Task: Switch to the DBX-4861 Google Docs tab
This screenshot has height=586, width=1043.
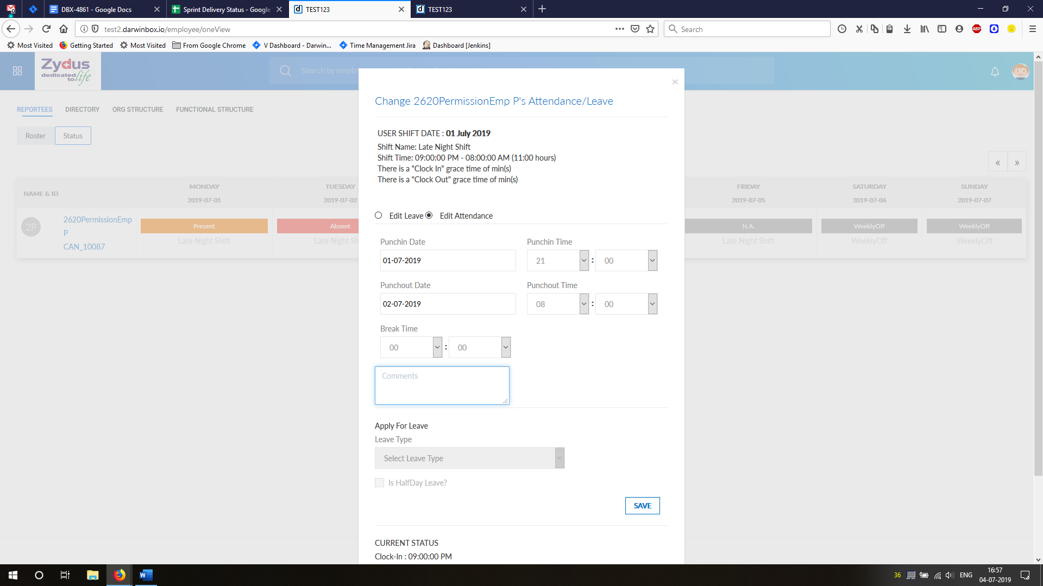Action: point(96,9)
